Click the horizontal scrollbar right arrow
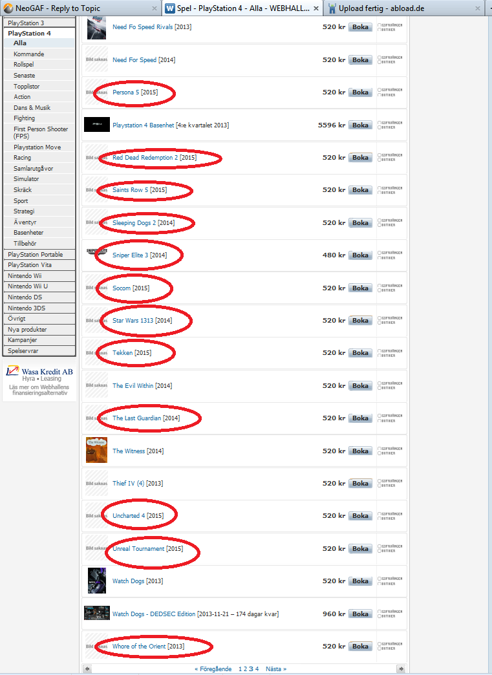This screenshot has width=492, height=675. coord(401,669)
